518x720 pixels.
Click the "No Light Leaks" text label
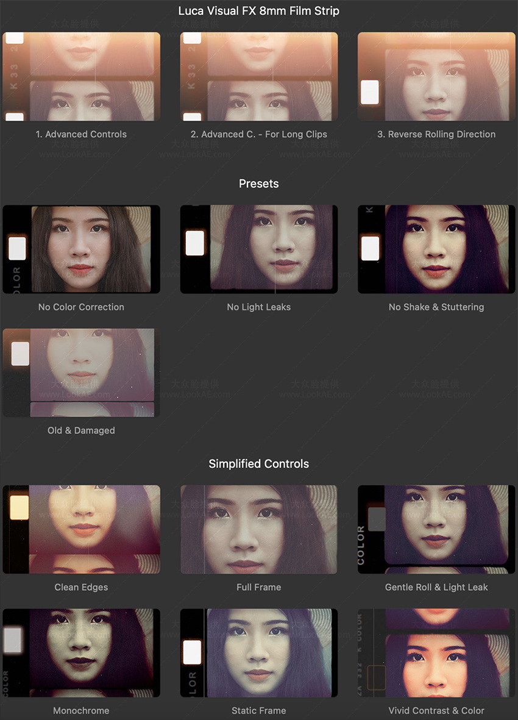pyautogui.click(x=258, y=307)
